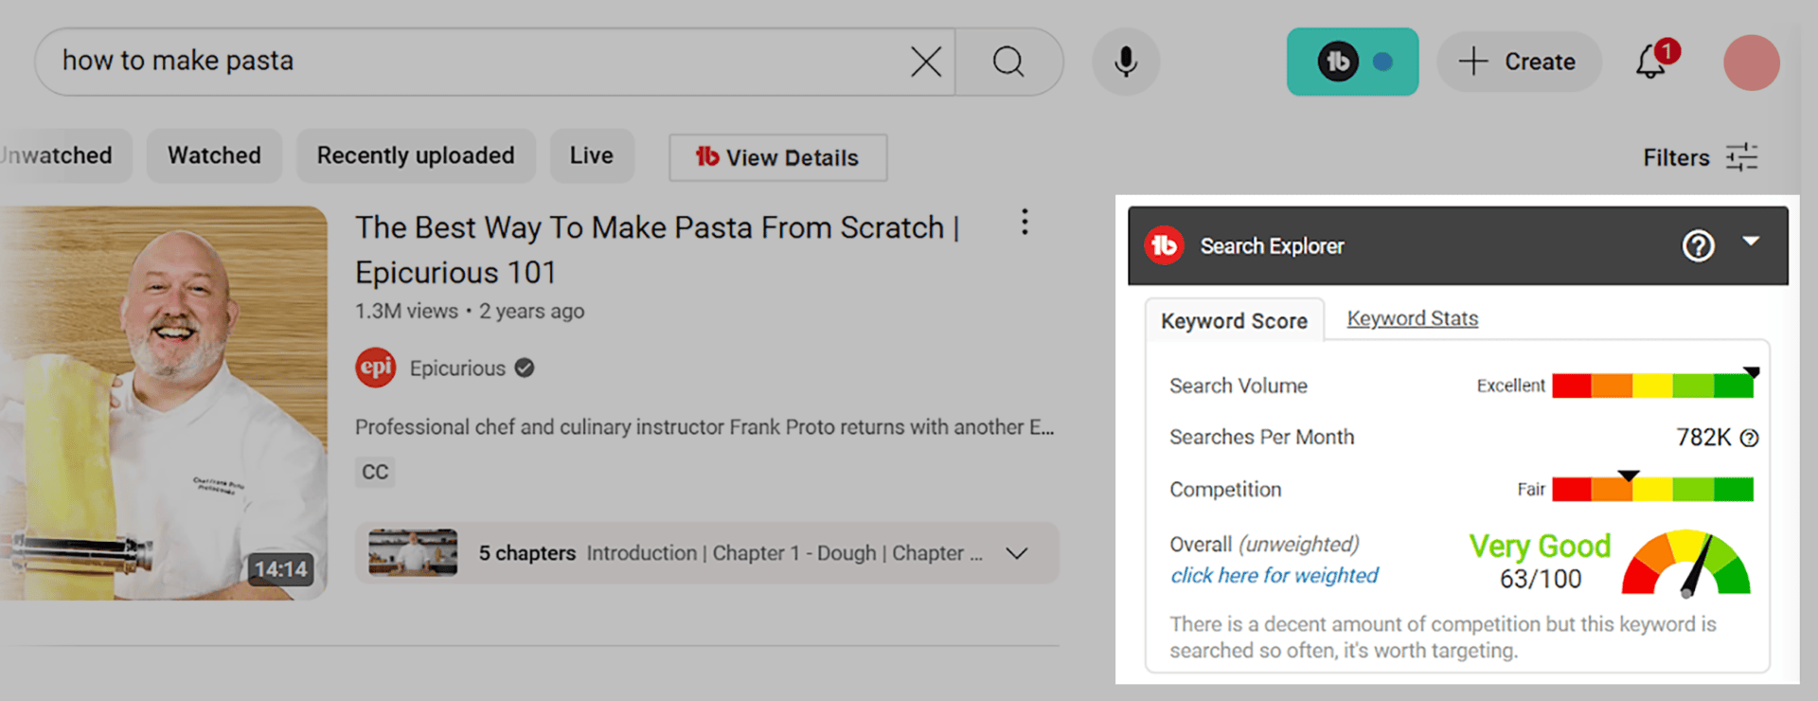Click the magnifying glass search button
1818x701 pixels.
coord(1008,62)
